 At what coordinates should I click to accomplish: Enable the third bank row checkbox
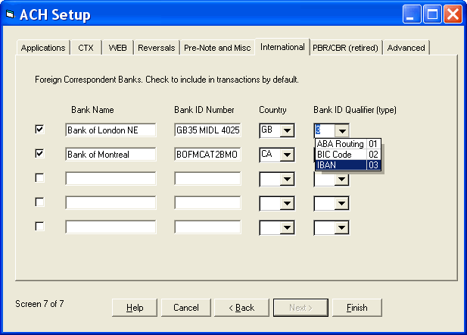40,178
